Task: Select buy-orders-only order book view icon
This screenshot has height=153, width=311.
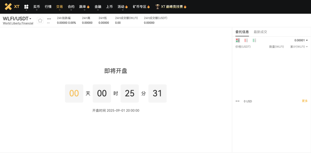Action: pos(254,40)
